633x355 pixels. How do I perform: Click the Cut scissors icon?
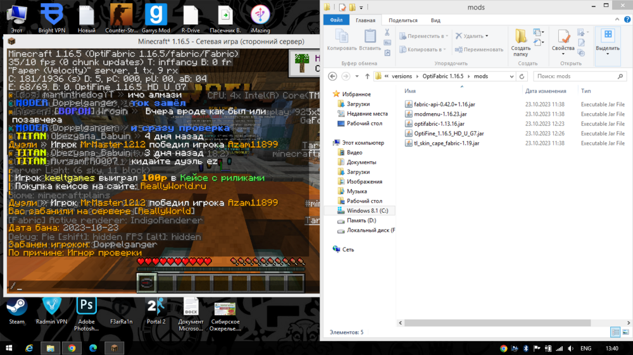387,32
